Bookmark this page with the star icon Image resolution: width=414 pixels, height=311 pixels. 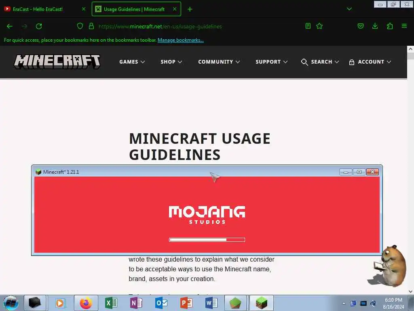point(319,26)
